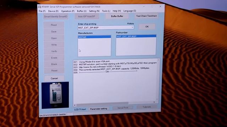The width and height of the screenshot is (227, 127).
Task: Click the Erase button
Action: coord(54,58)
